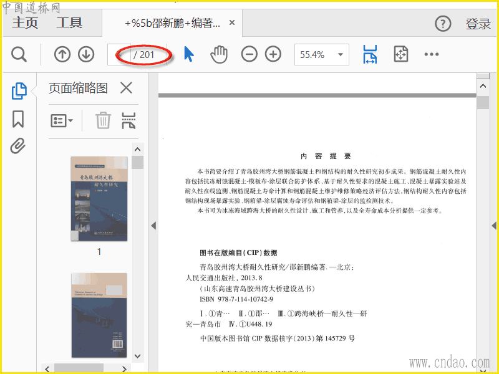The height and width of the screenshot is (374, 499).
Task: Expand the right tools pane arrow
Action: click(x=494, y=226)
